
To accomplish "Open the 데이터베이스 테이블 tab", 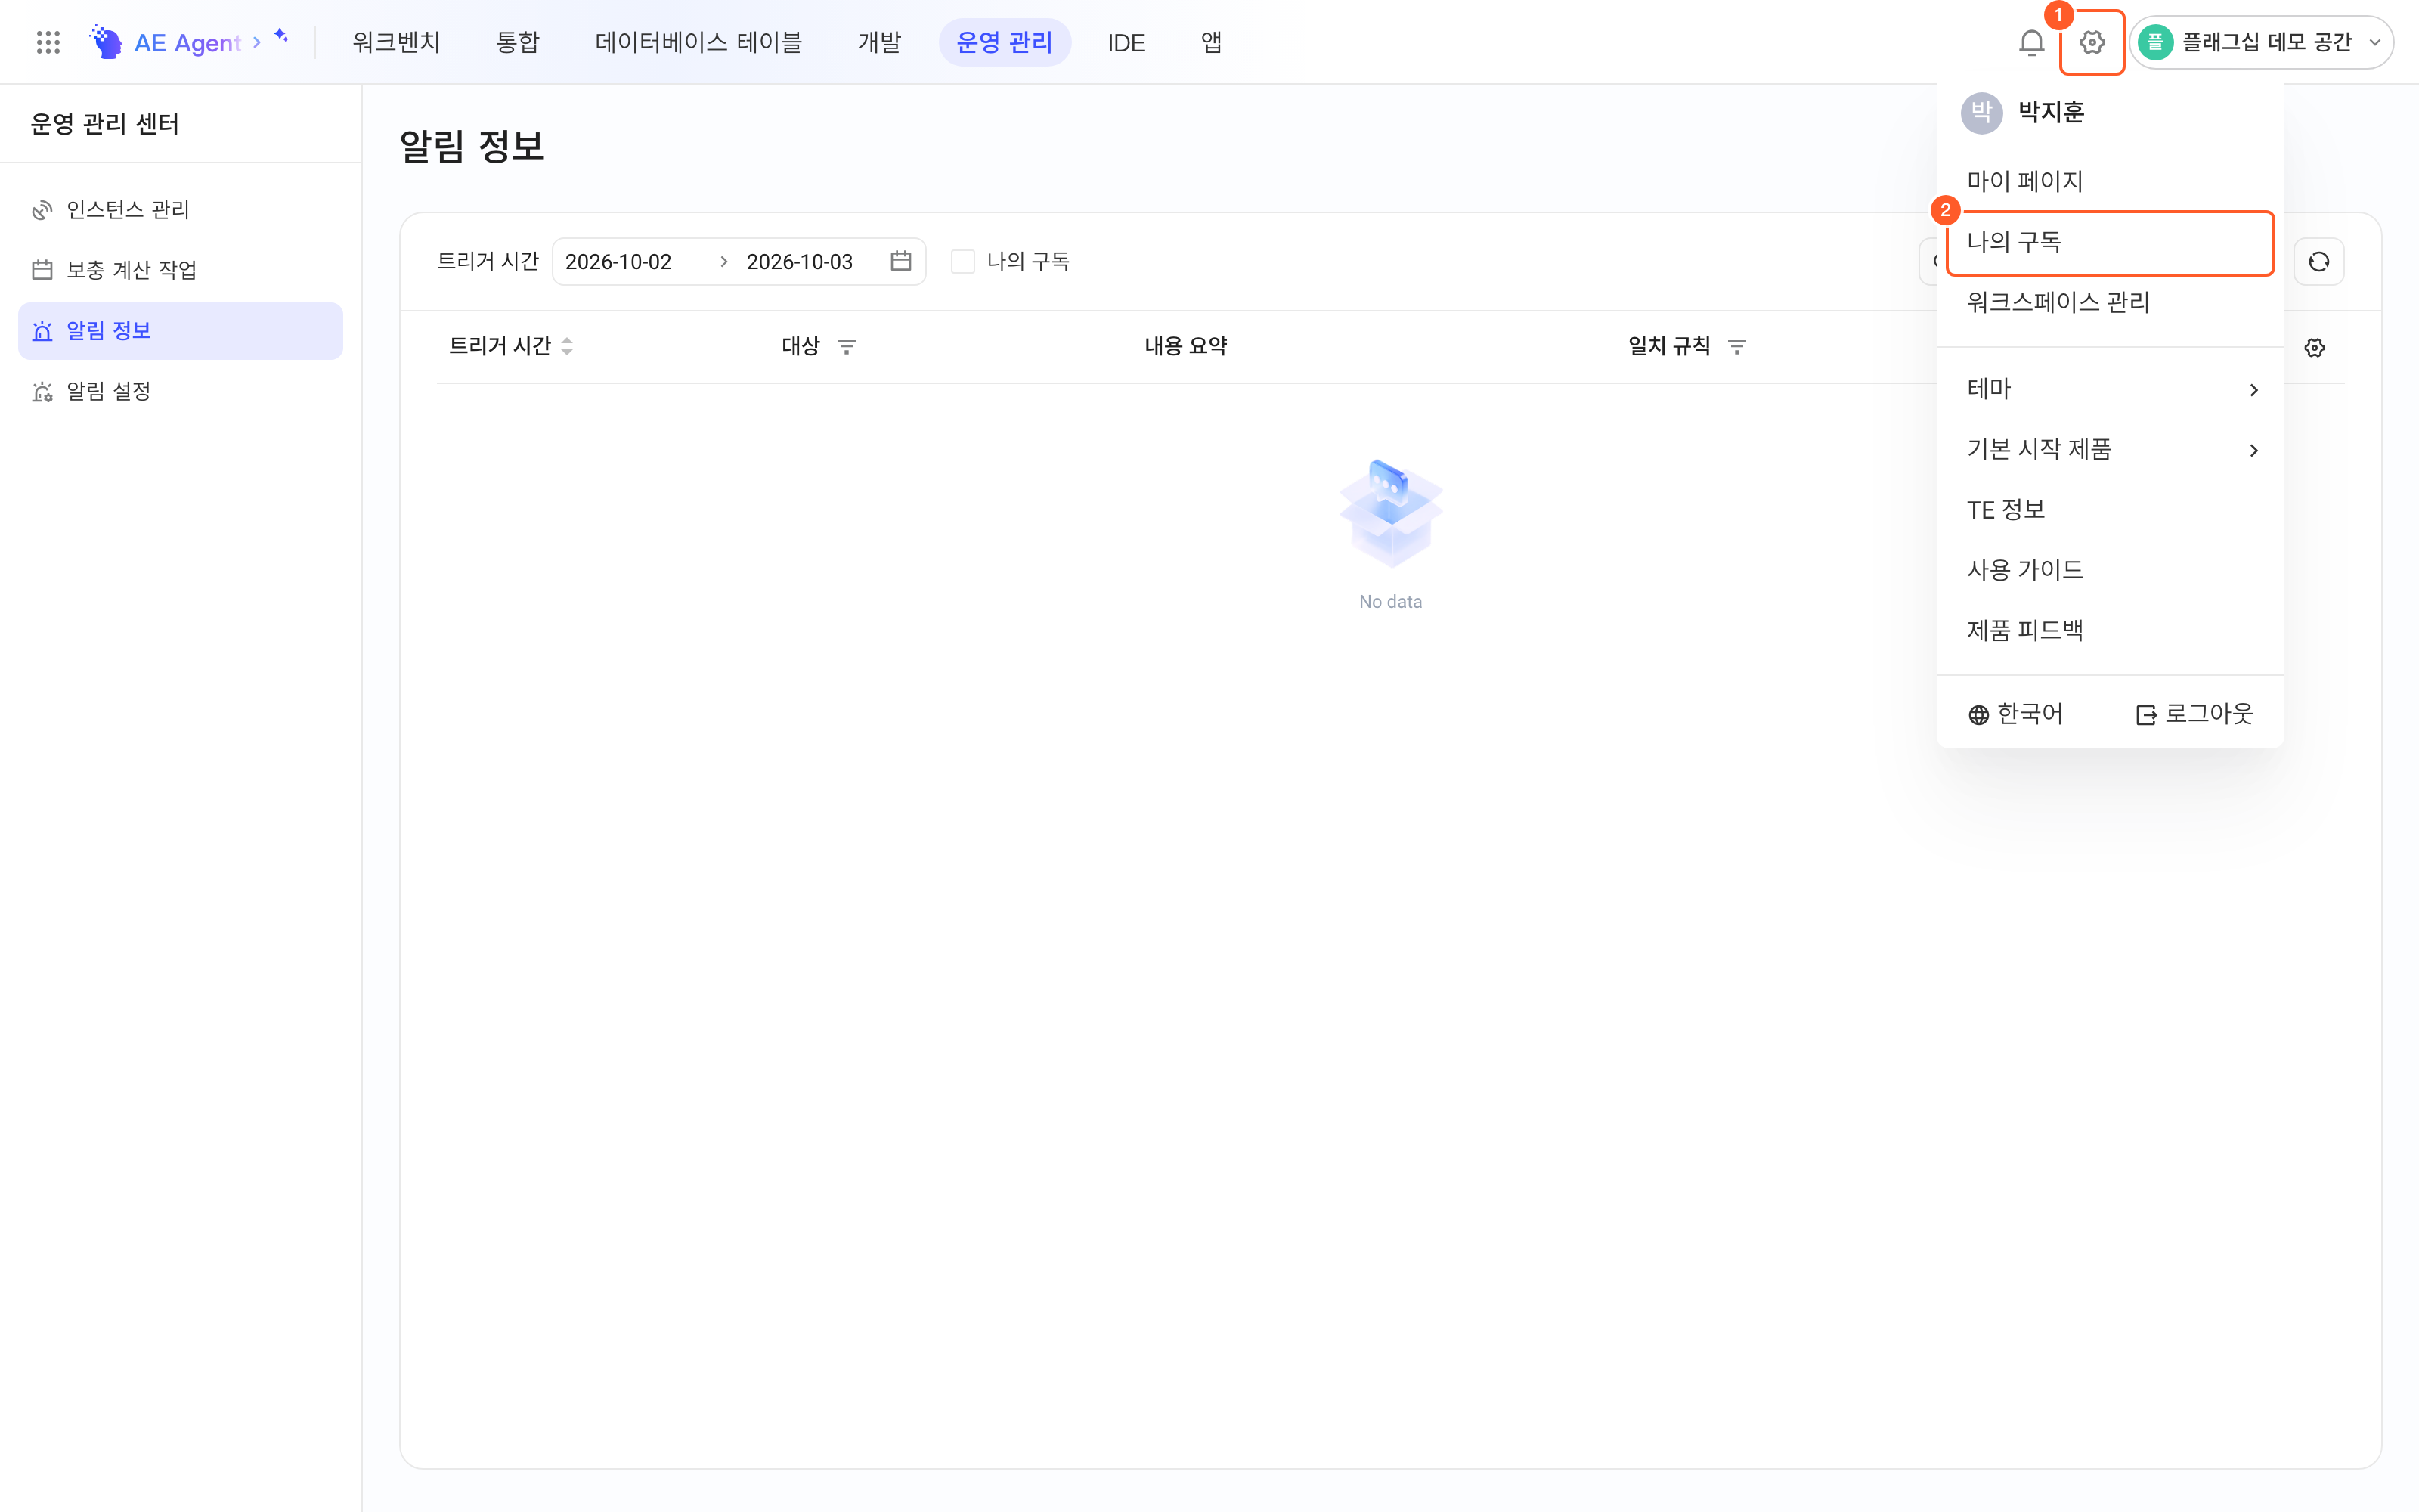I will (698, 42).
